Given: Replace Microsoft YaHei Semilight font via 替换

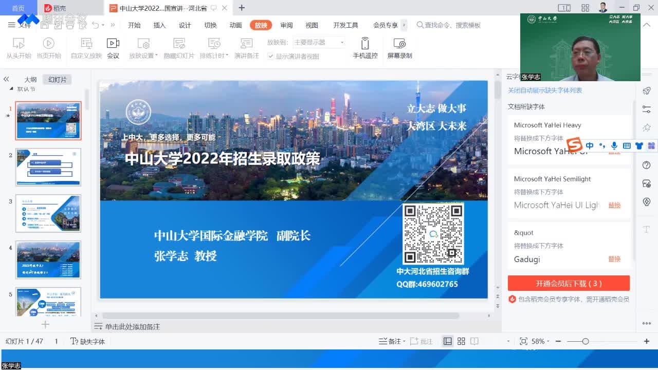Looking at the screenshot, I should [x=614, y=205].
